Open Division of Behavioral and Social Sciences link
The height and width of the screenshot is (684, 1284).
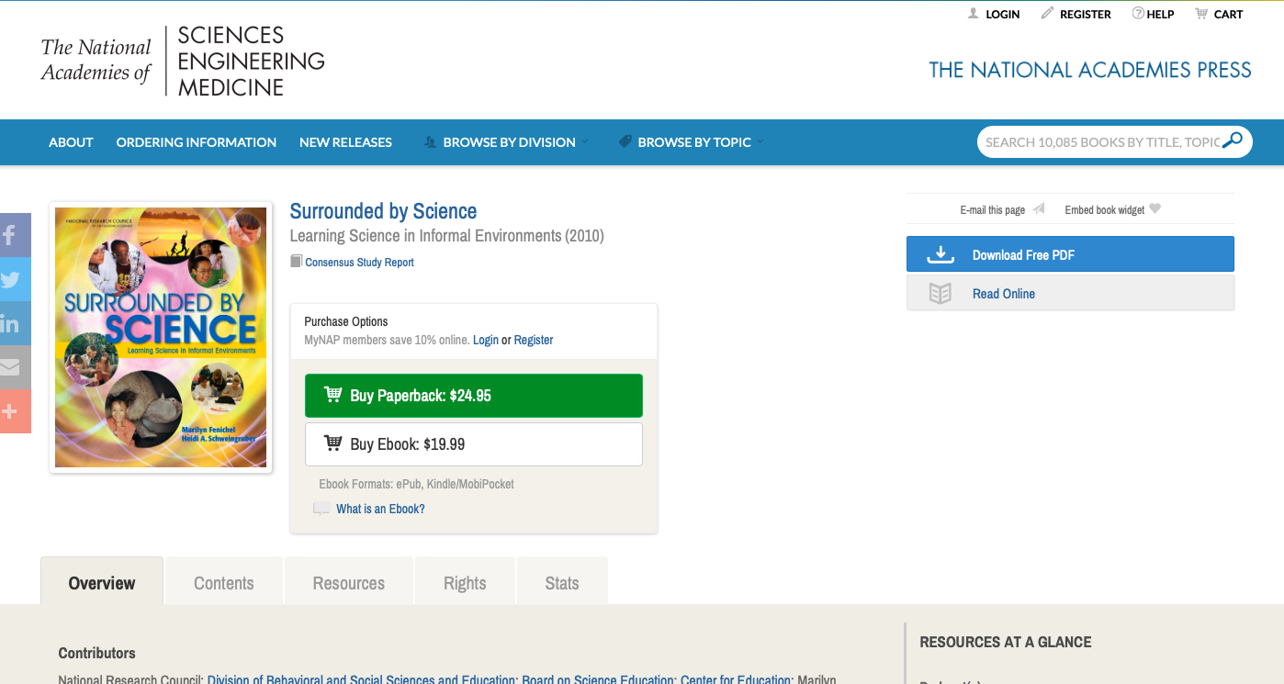tap(361, 679)
